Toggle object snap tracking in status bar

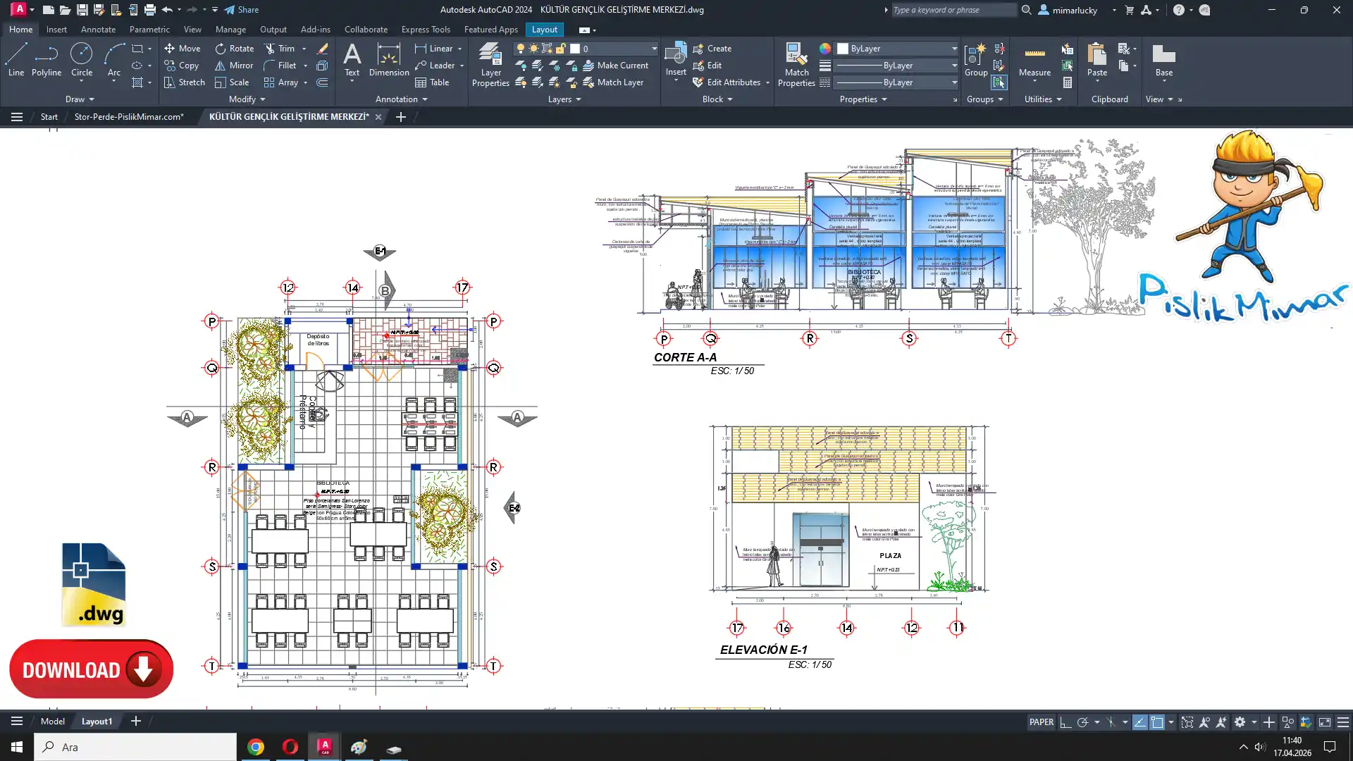click(x=1139, y=722)
